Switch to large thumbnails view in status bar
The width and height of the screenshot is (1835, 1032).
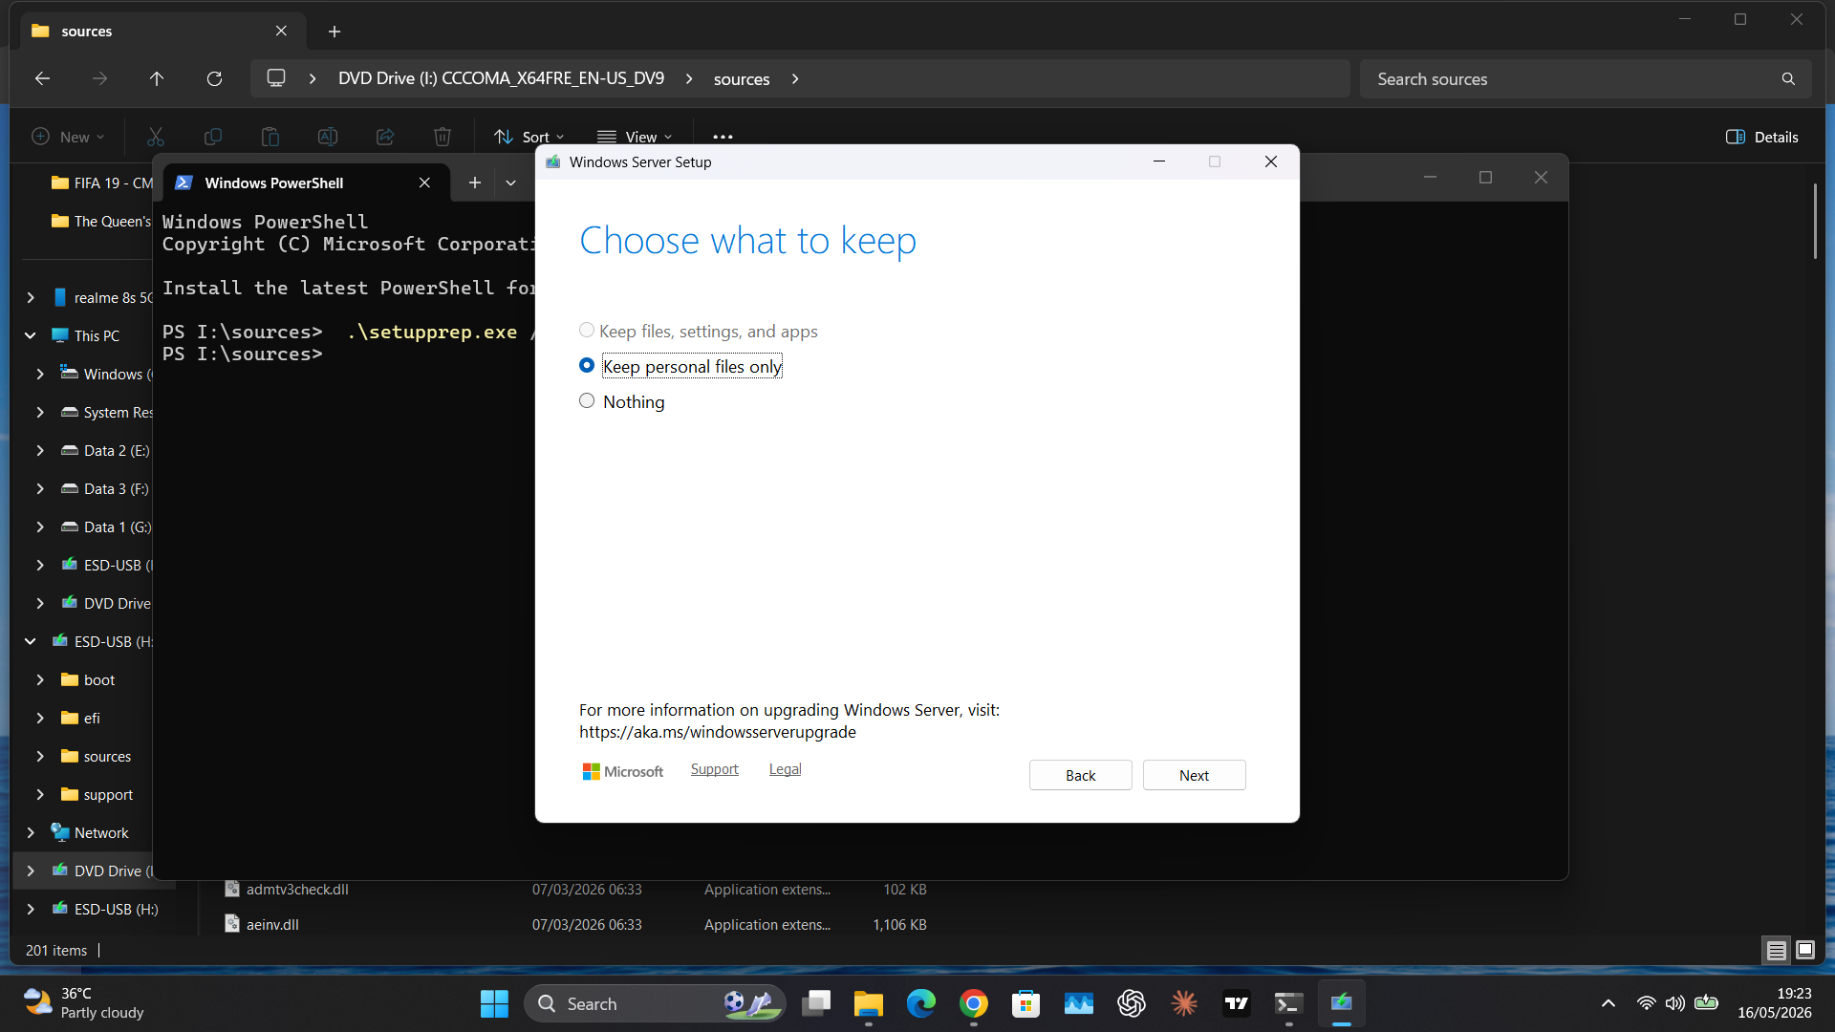(1805, 950)
